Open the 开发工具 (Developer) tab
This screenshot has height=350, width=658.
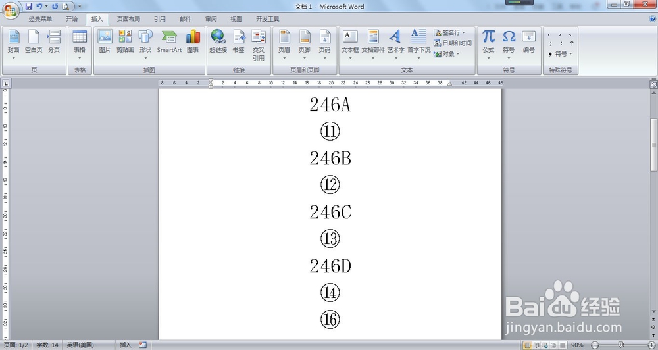(268, 19)
